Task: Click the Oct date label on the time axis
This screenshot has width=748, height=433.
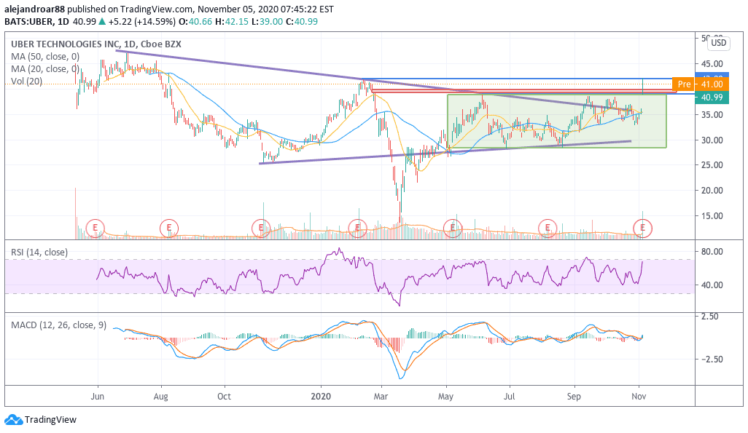Action: (224, 397)
